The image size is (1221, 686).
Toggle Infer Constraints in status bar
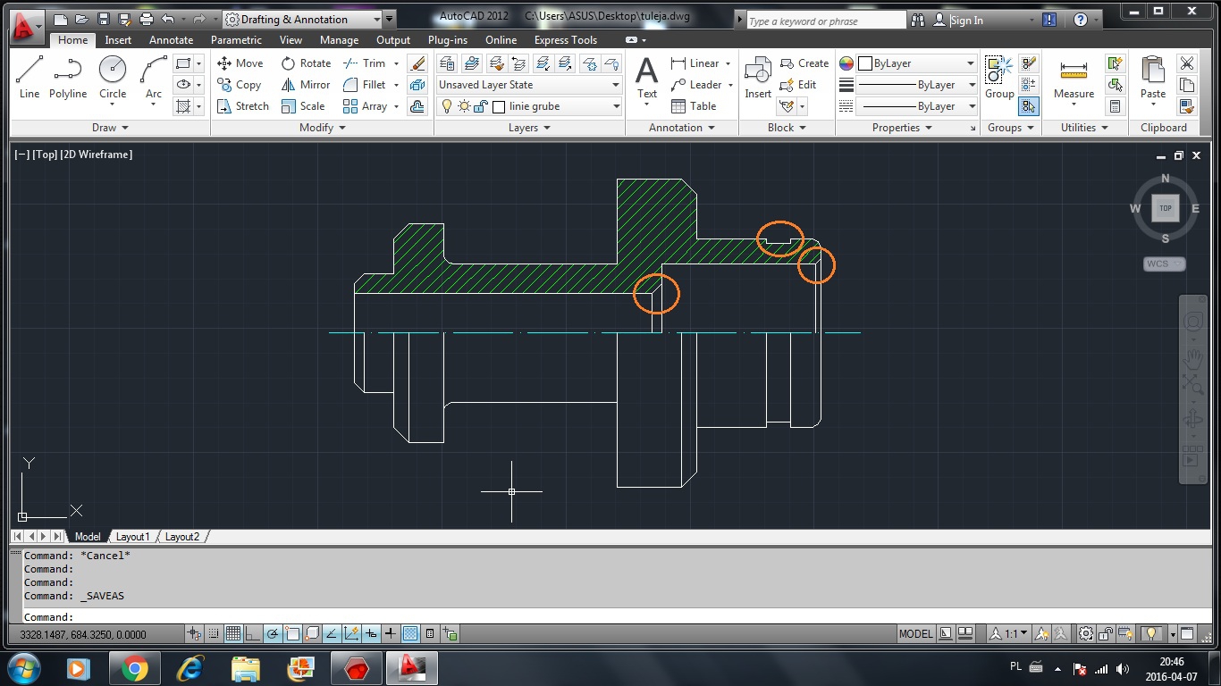(193, 634)
